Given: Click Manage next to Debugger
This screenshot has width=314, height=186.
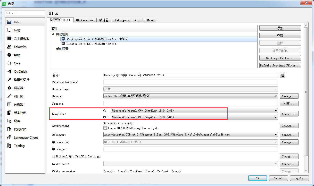Looking at the screenshot, I should 289,135.
